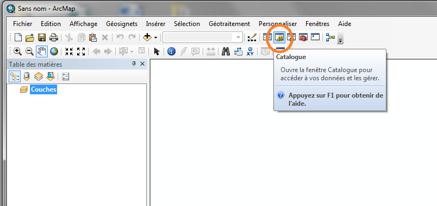Expand the Add Data dropdown arrow
437x206 pixels.
tap(156, 37)
